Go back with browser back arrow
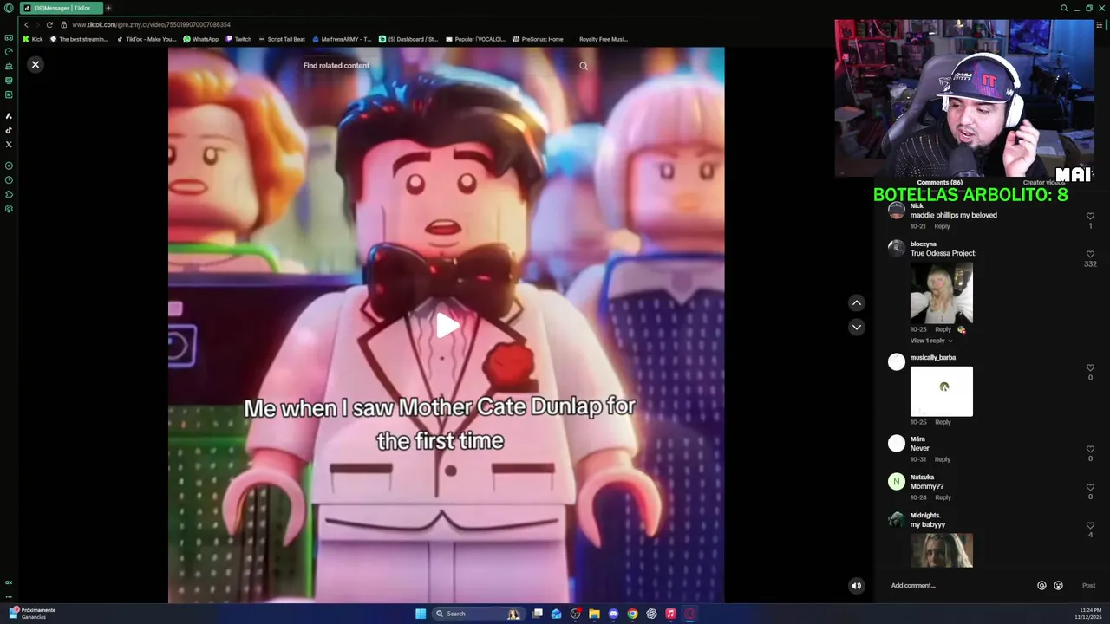This screenshot has height=624, width=1110. point(26,25)
